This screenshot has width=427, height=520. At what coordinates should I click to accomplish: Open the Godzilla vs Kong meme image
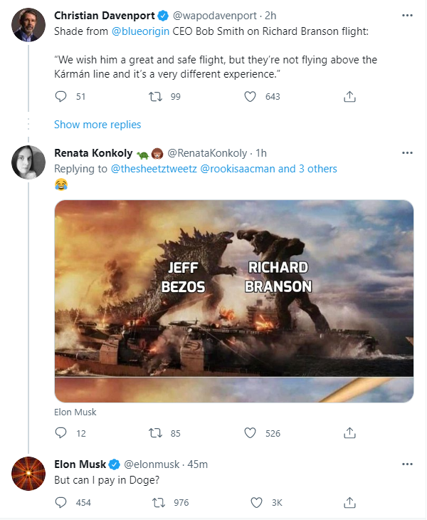[234, 299]
